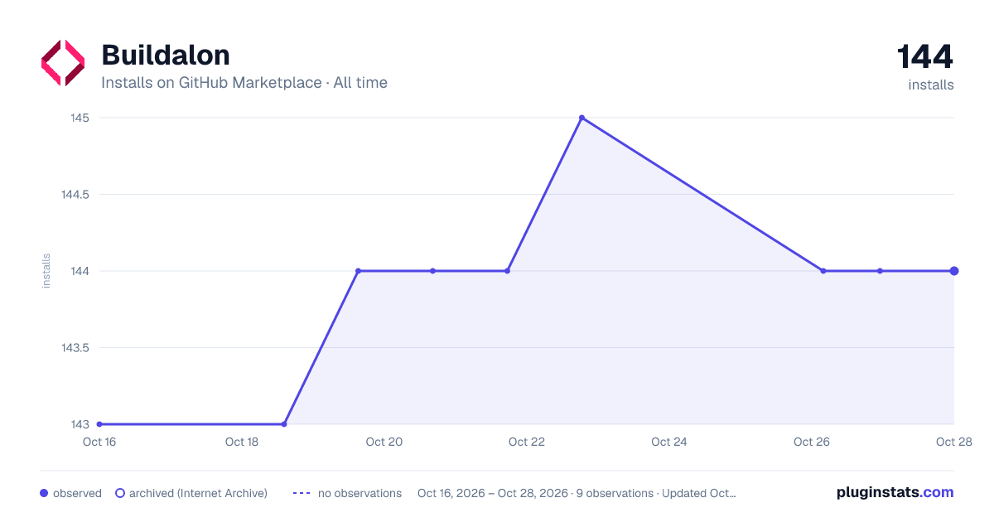The image size is (994, 522).
Task: Click the data point at 144 just before Oct 22
Action: (507, 271)
